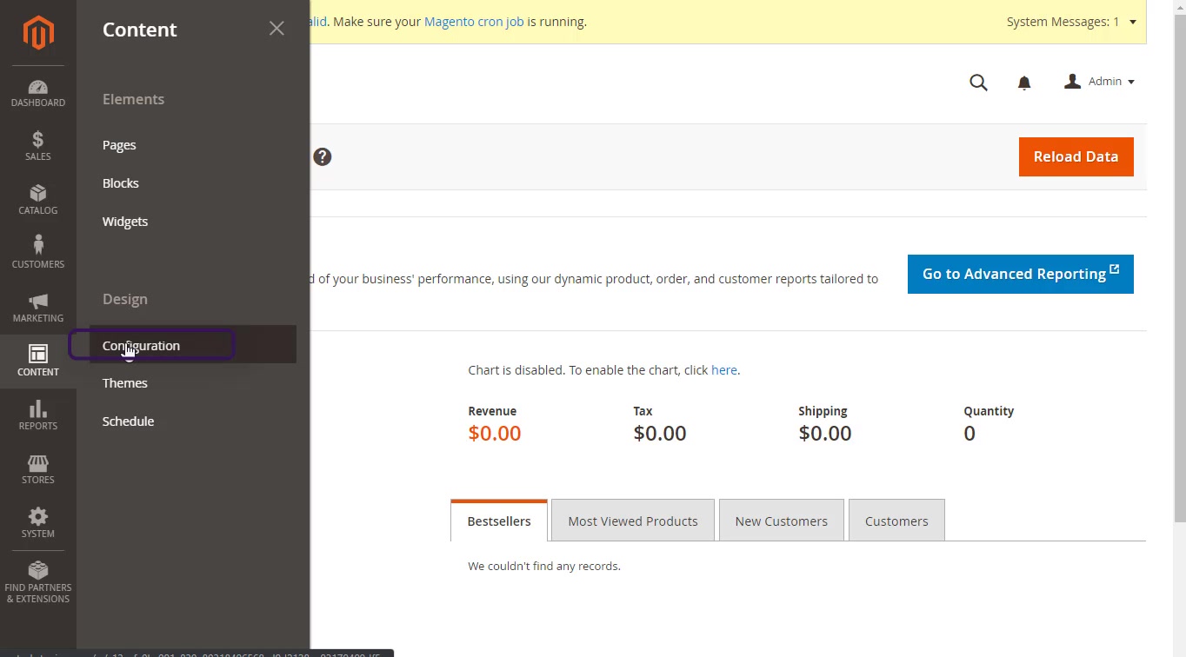Switch to the Most Viewed Products tab
Screen dimensions: 1186x657
click(x=632, y=521)
